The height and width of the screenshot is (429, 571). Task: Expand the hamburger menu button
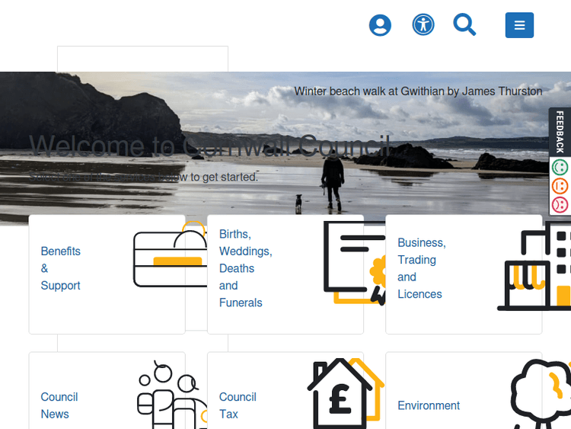[x=519, y=25]
